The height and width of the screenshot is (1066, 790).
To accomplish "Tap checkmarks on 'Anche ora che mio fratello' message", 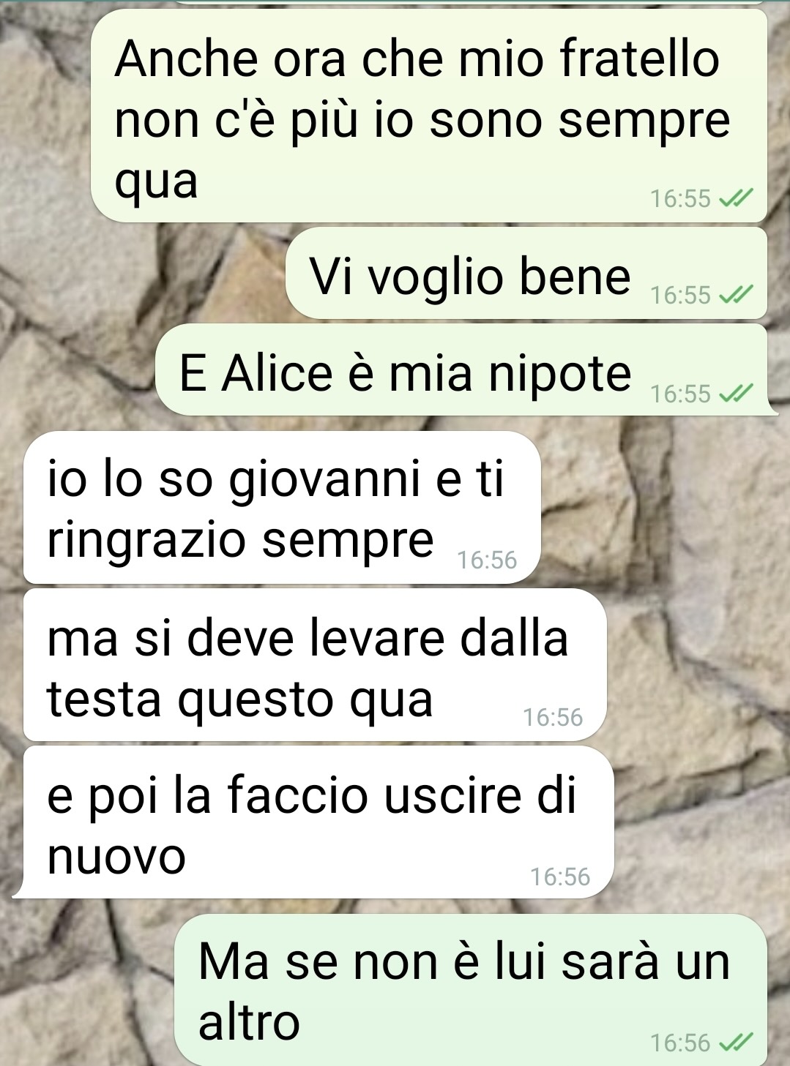I will point(735,198).
